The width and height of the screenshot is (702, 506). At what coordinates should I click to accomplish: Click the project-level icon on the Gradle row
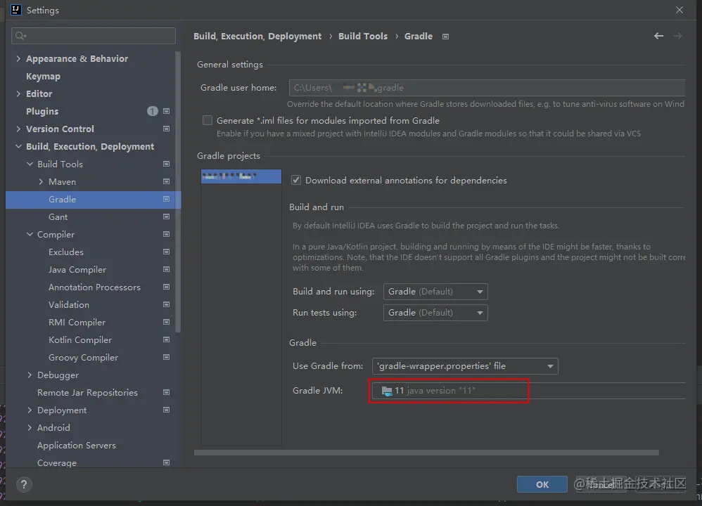(166, 199)
